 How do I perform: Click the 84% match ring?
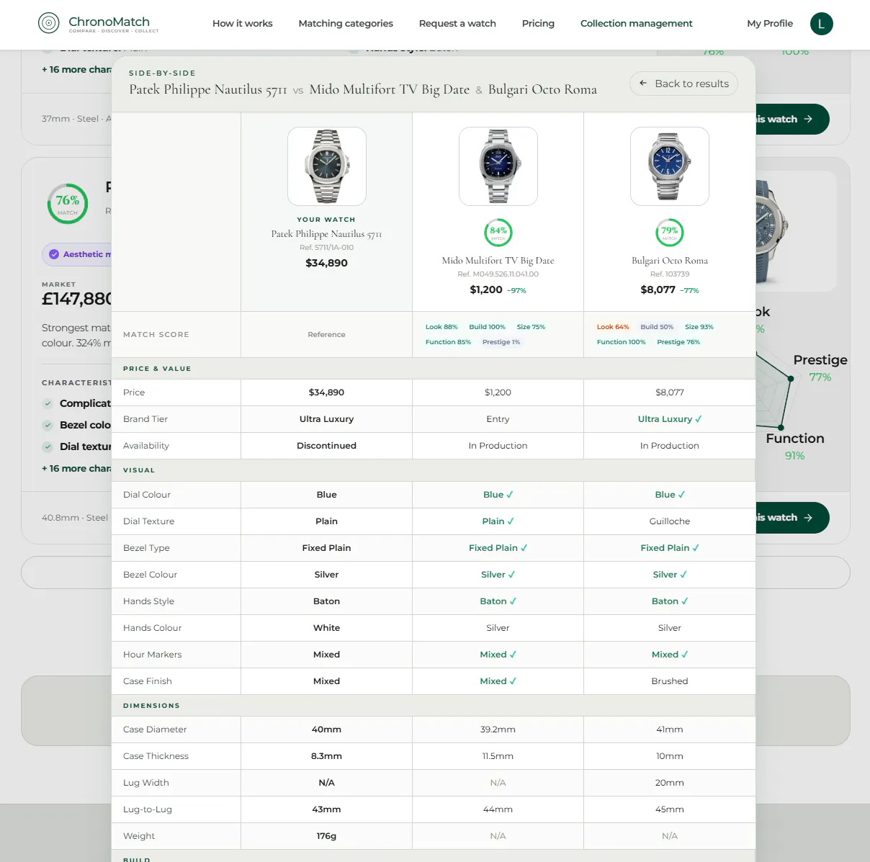(498, 233)
